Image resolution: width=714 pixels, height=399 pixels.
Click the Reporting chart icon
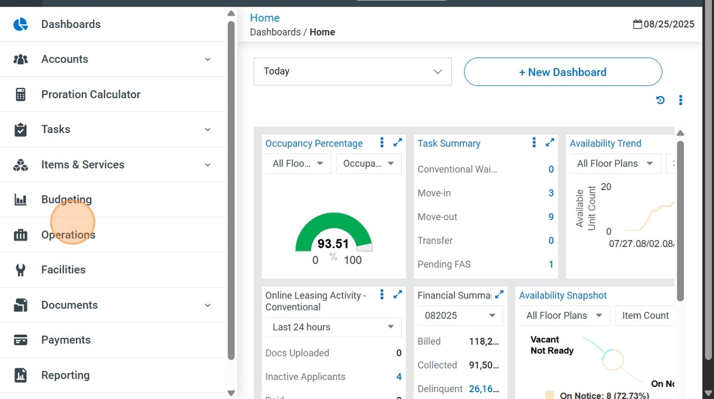20,375
